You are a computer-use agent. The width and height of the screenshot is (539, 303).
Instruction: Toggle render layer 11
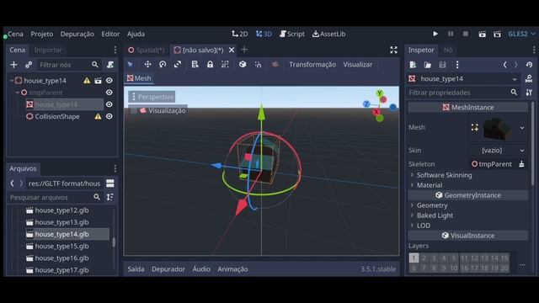(x=464, y=258)
